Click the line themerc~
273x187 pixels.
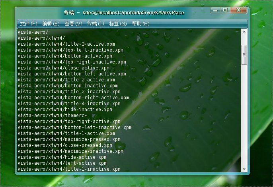tap(53, 116)
